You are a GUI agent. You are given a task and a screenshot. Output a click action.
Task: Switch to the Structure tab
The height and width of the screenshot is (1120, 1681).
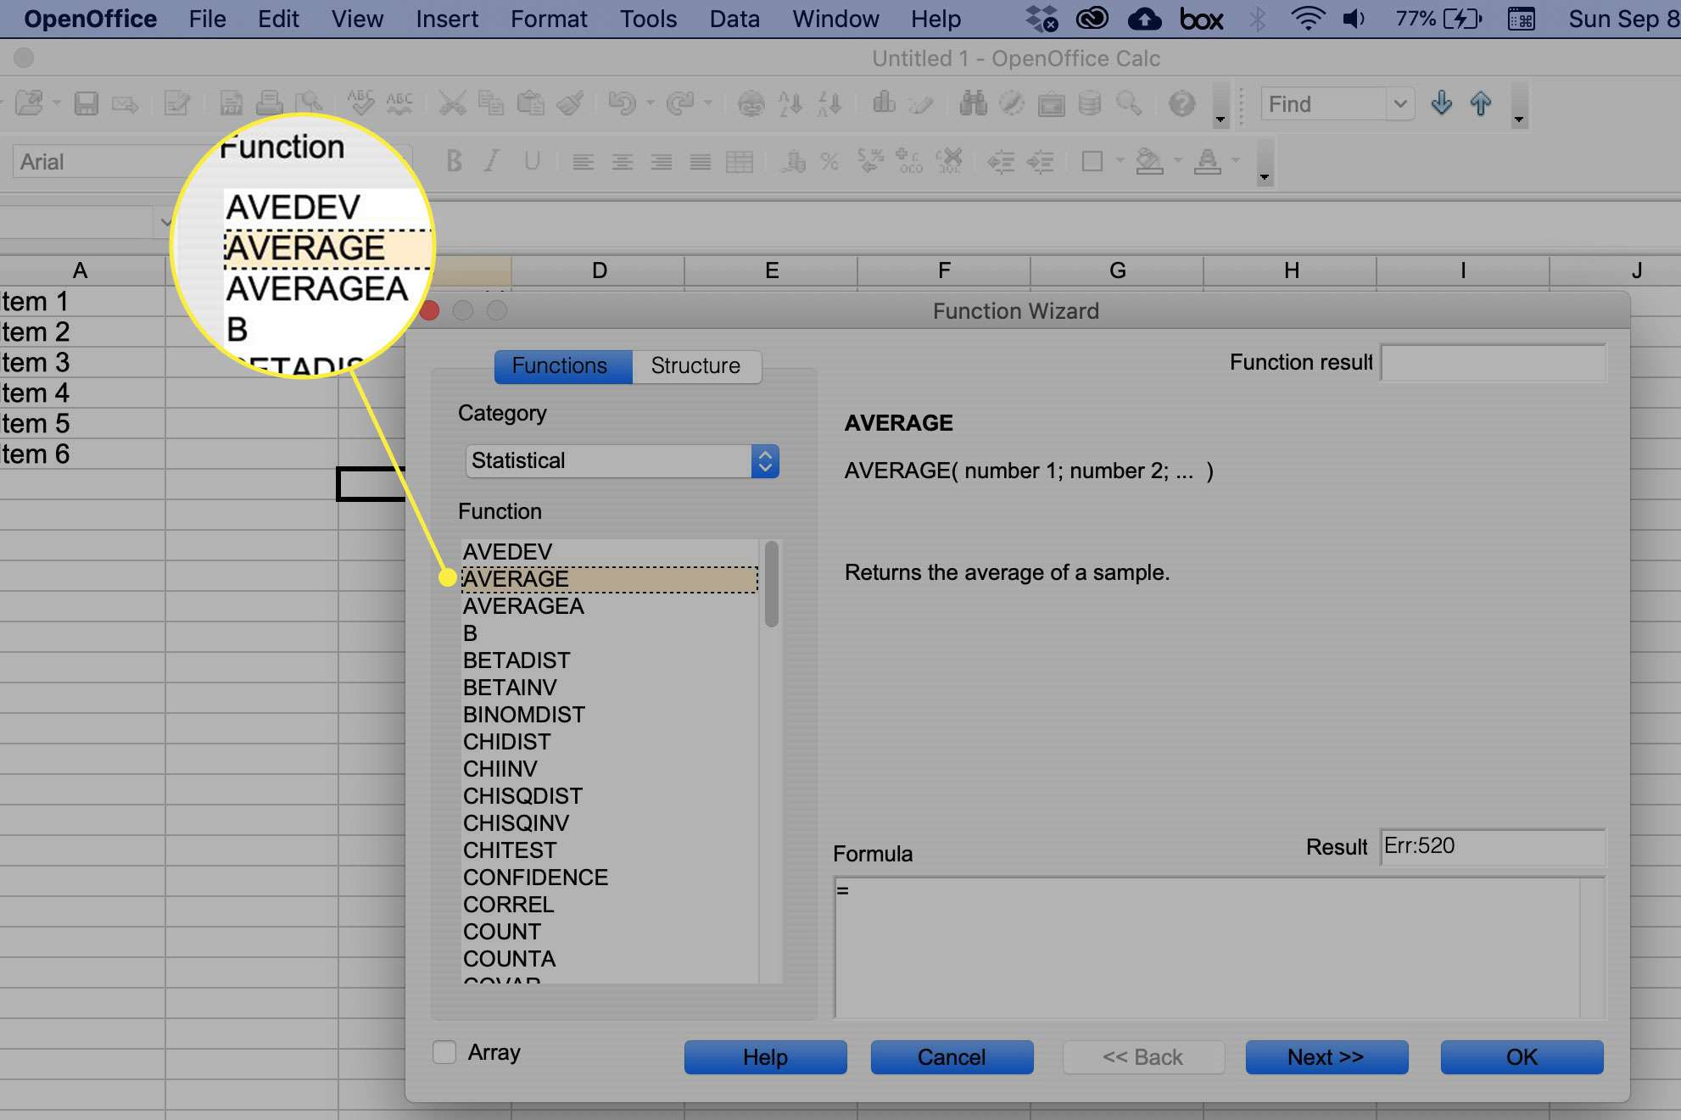pyautogui.click(x=696, y=365)
